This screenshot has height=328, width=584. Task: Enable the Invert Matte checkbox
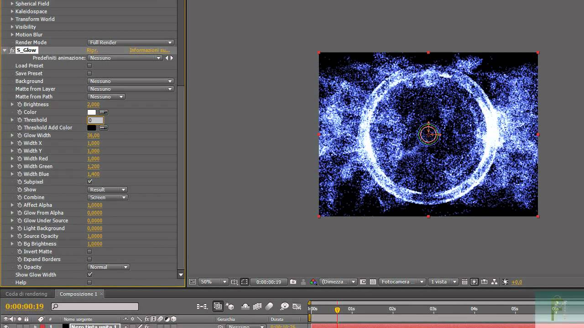point(89,251)
